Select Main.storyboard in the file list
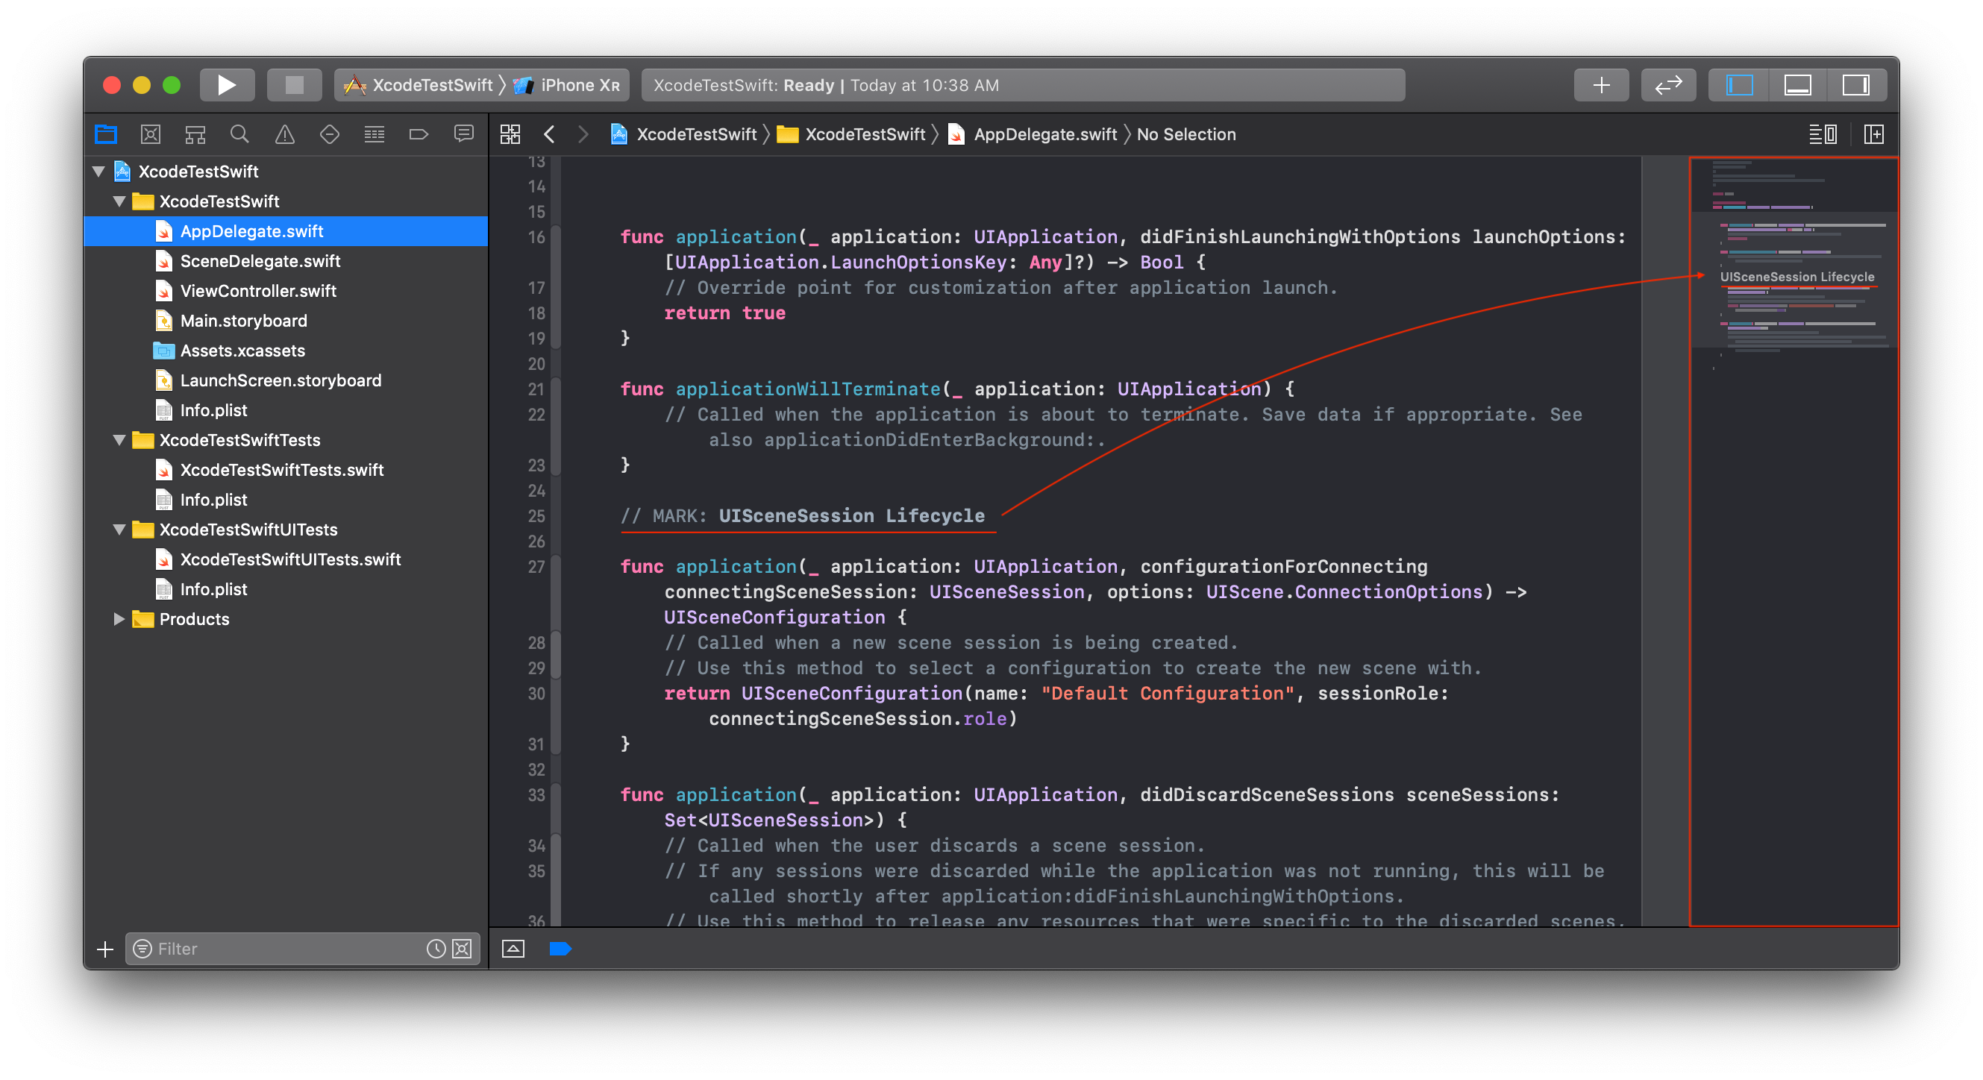1983x1080 pixels. pos(243,320)
